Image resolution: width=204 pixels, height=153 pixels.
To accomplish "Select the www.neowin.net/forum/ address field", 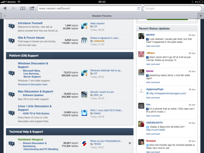I will coord(90,8).
